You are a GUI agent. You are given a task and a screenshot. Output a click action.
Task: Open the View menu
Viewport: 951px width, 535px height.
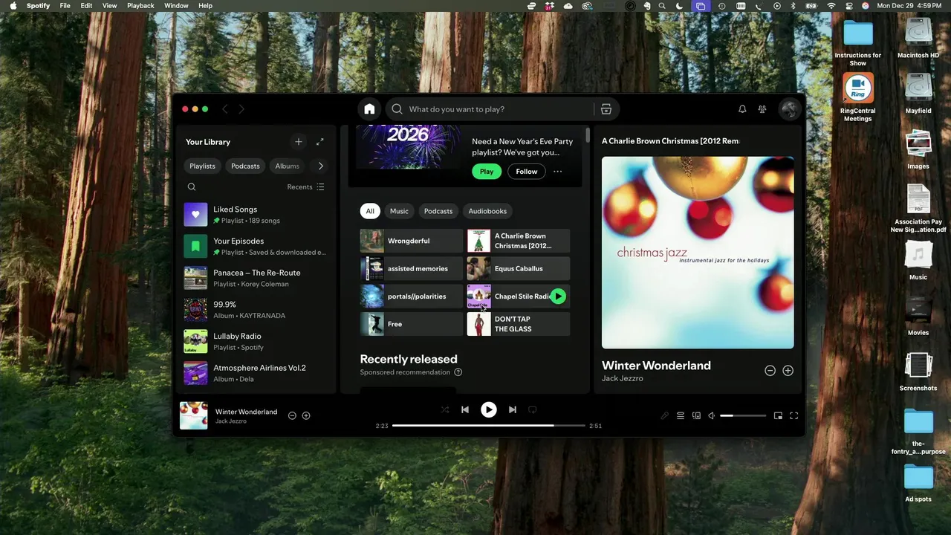[x=109, y=6]
